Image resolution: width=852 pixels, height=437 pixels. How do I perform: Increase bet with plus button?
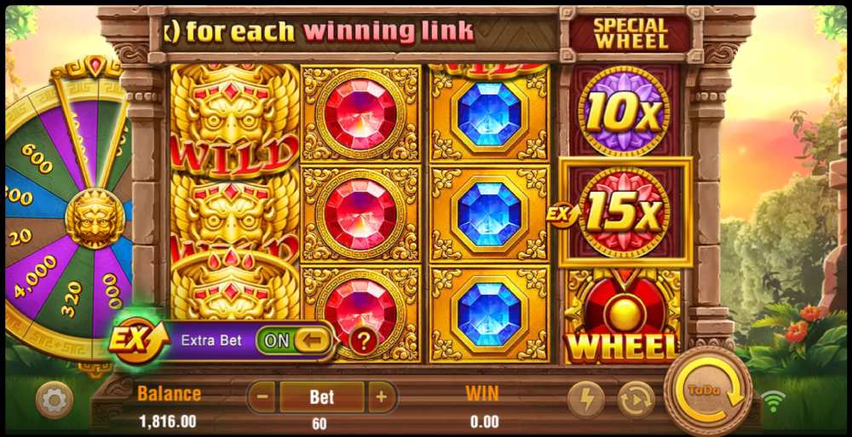382,397
